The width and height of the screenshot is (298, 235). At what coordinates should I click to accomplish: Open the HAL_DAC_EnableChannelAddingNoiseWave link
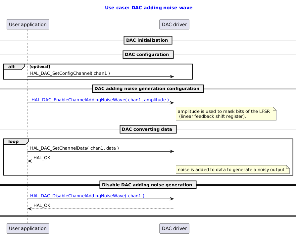(100, 100)
